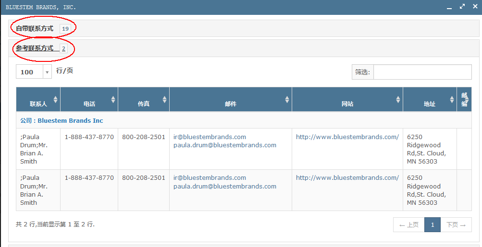Image resolution: width=482 pixels, height=247 pixels.
Task: Minimize the Bluestem Brands panel
Action: 449,7
